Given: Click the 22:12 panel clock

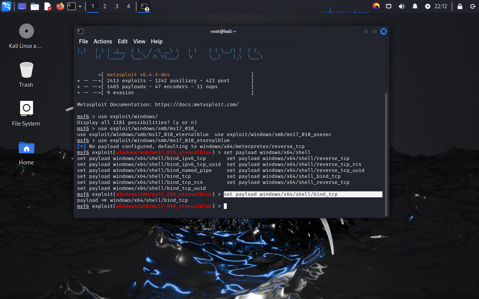Looking at the screenshot, I should pos(441,6).
